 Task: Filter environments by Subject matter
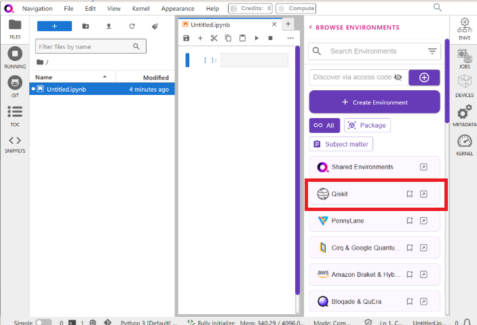pyautogui.click(x=341, y=144)
